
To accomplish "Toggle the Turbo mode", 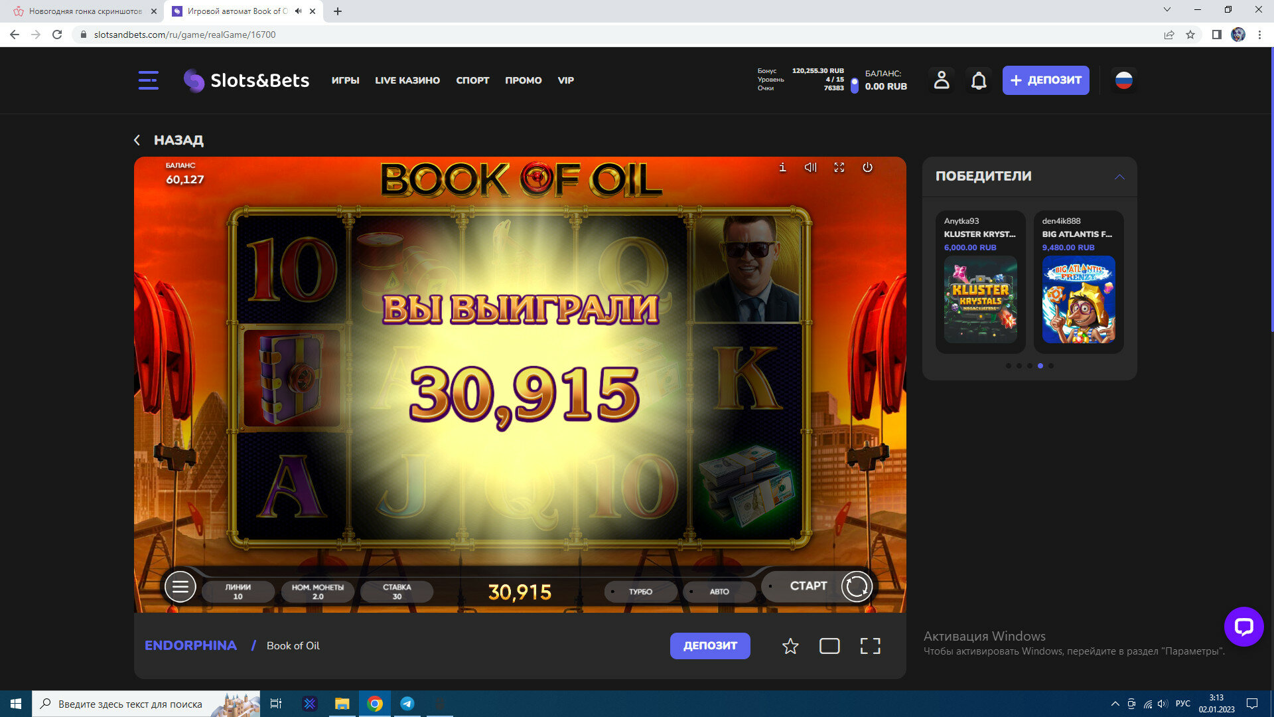I will (640, 592).
